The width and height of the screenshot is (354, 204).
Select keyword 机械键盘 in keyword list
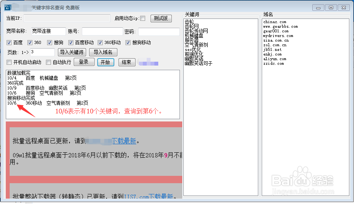coord(194,35)
